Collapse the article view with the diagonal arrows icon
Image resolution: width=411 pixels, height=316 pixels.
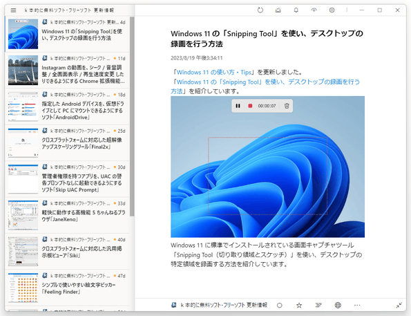(399, 305)
